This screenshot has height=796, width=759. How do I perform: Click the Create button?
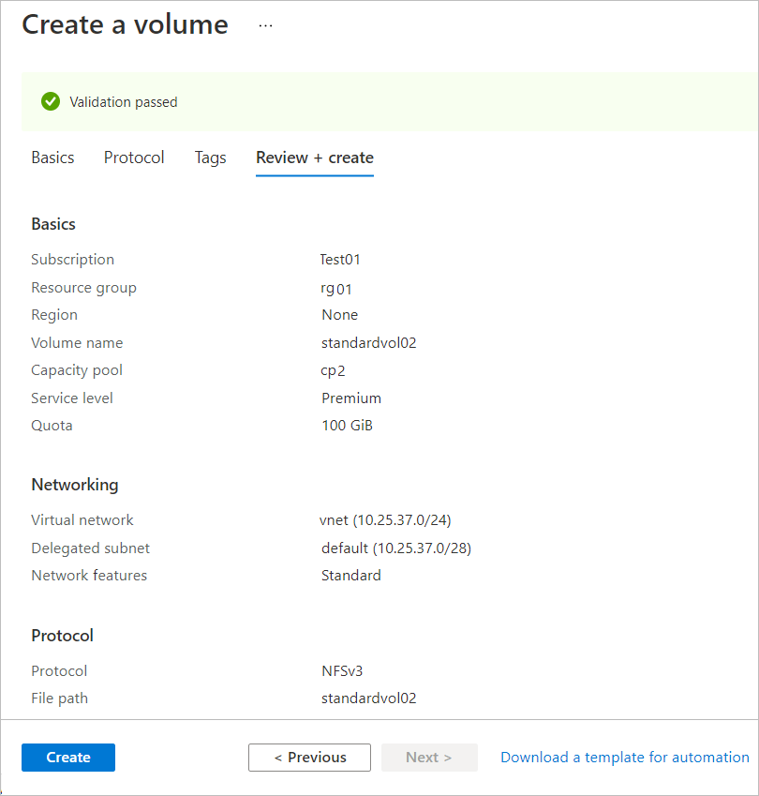tap(67, 758)
